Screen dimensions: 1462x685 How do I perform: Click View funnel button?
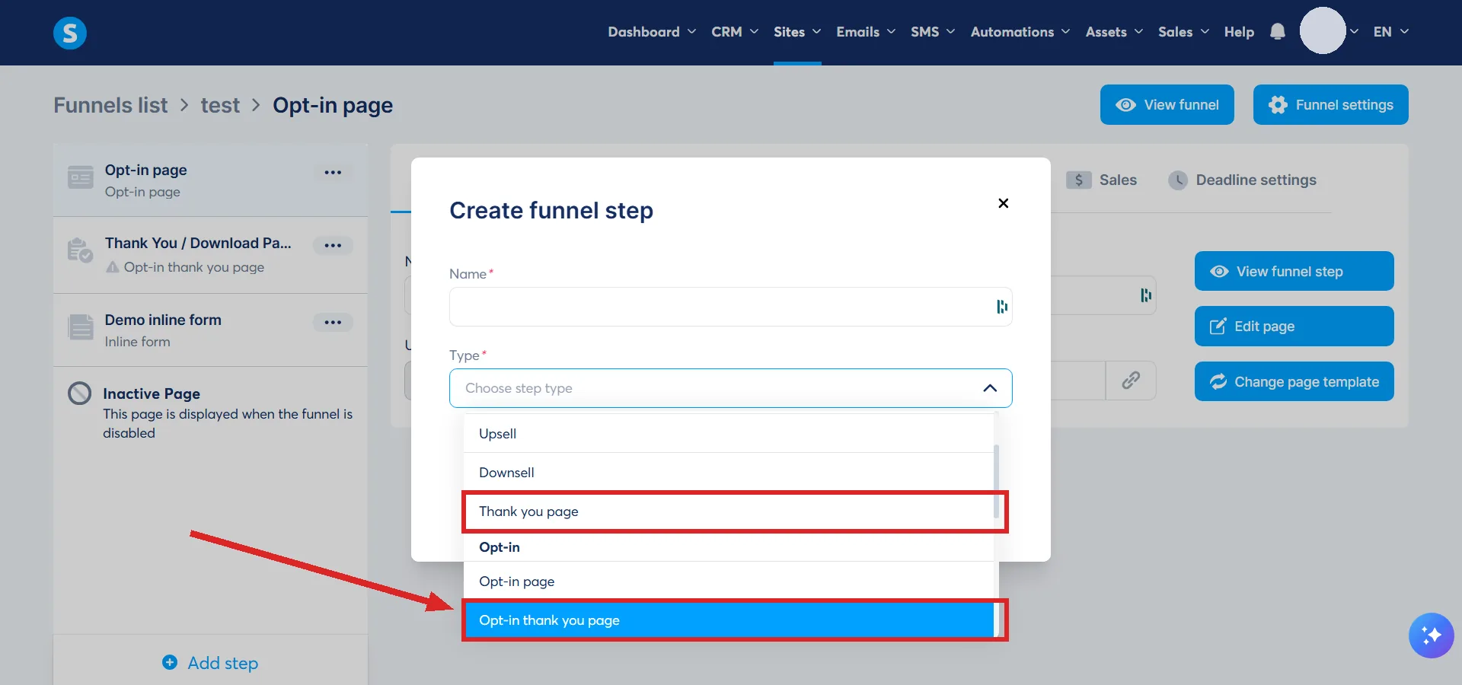pyautogui.click(x=1167, y=104)
